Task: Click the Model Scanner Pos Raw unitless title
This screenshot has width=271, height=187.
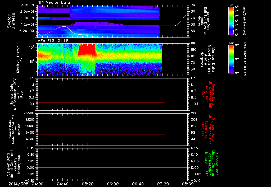Action: click(x=14, y=129)
